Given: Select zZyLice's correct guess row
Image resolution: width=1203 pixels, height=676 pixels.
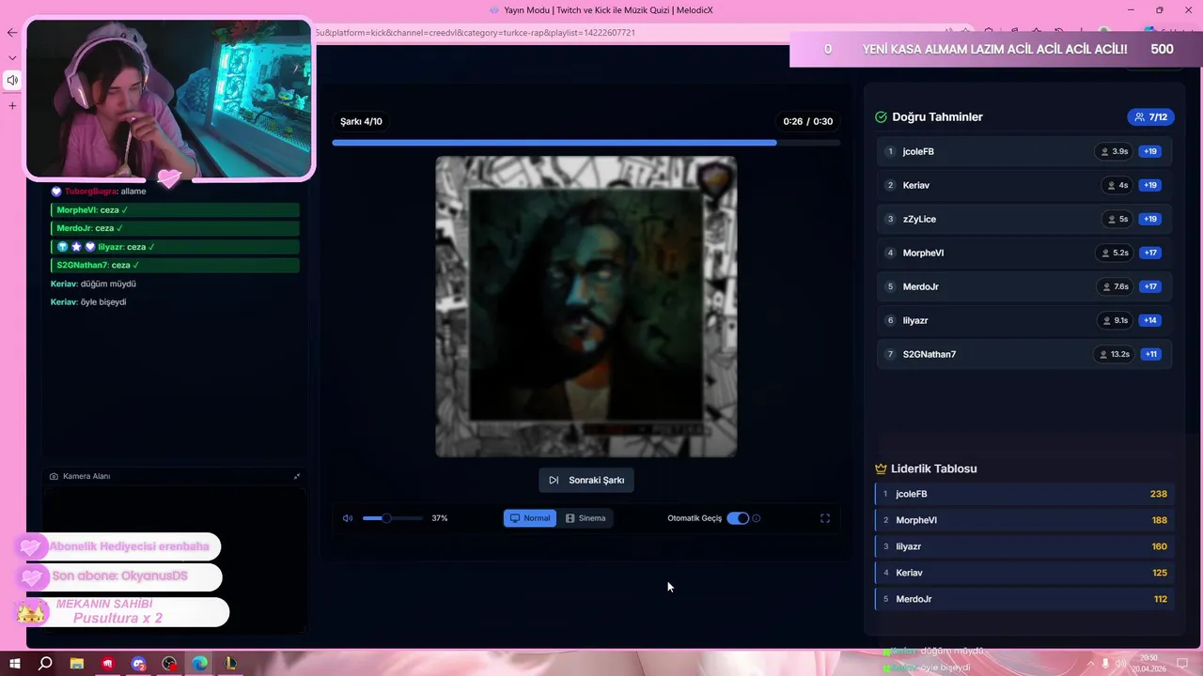Looking at the screenshot, I should coord(1024,219).
